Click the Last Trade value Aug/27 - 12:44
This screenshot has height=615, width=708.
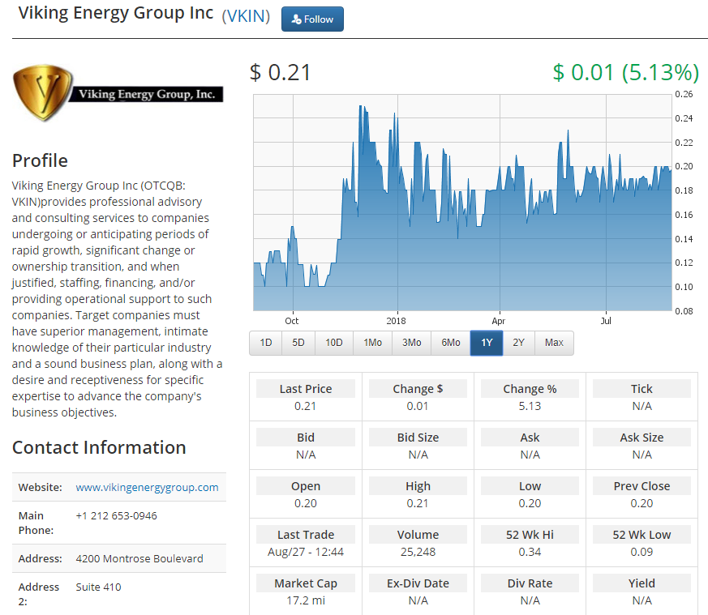click(x=306, y=552)
